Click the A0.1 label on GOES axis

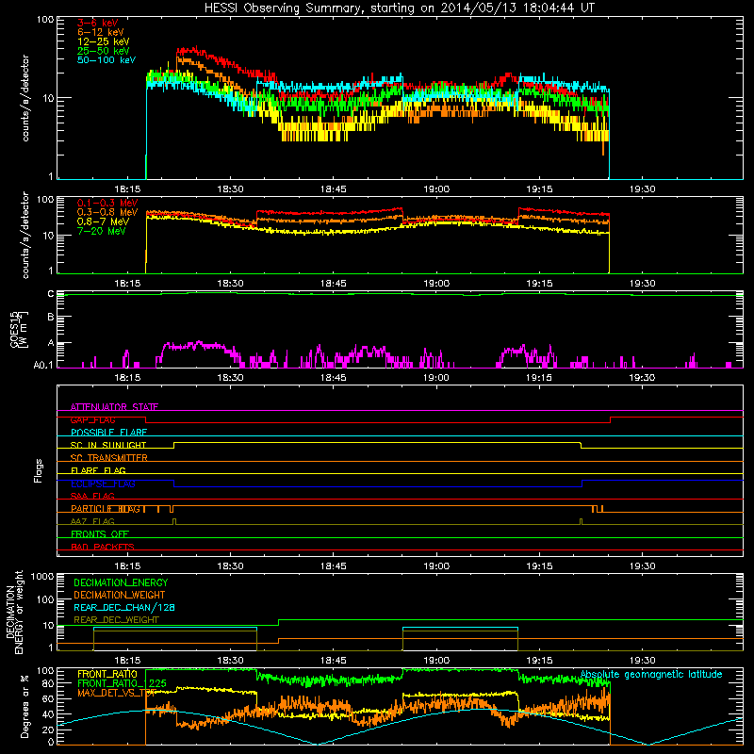(42, 365)
